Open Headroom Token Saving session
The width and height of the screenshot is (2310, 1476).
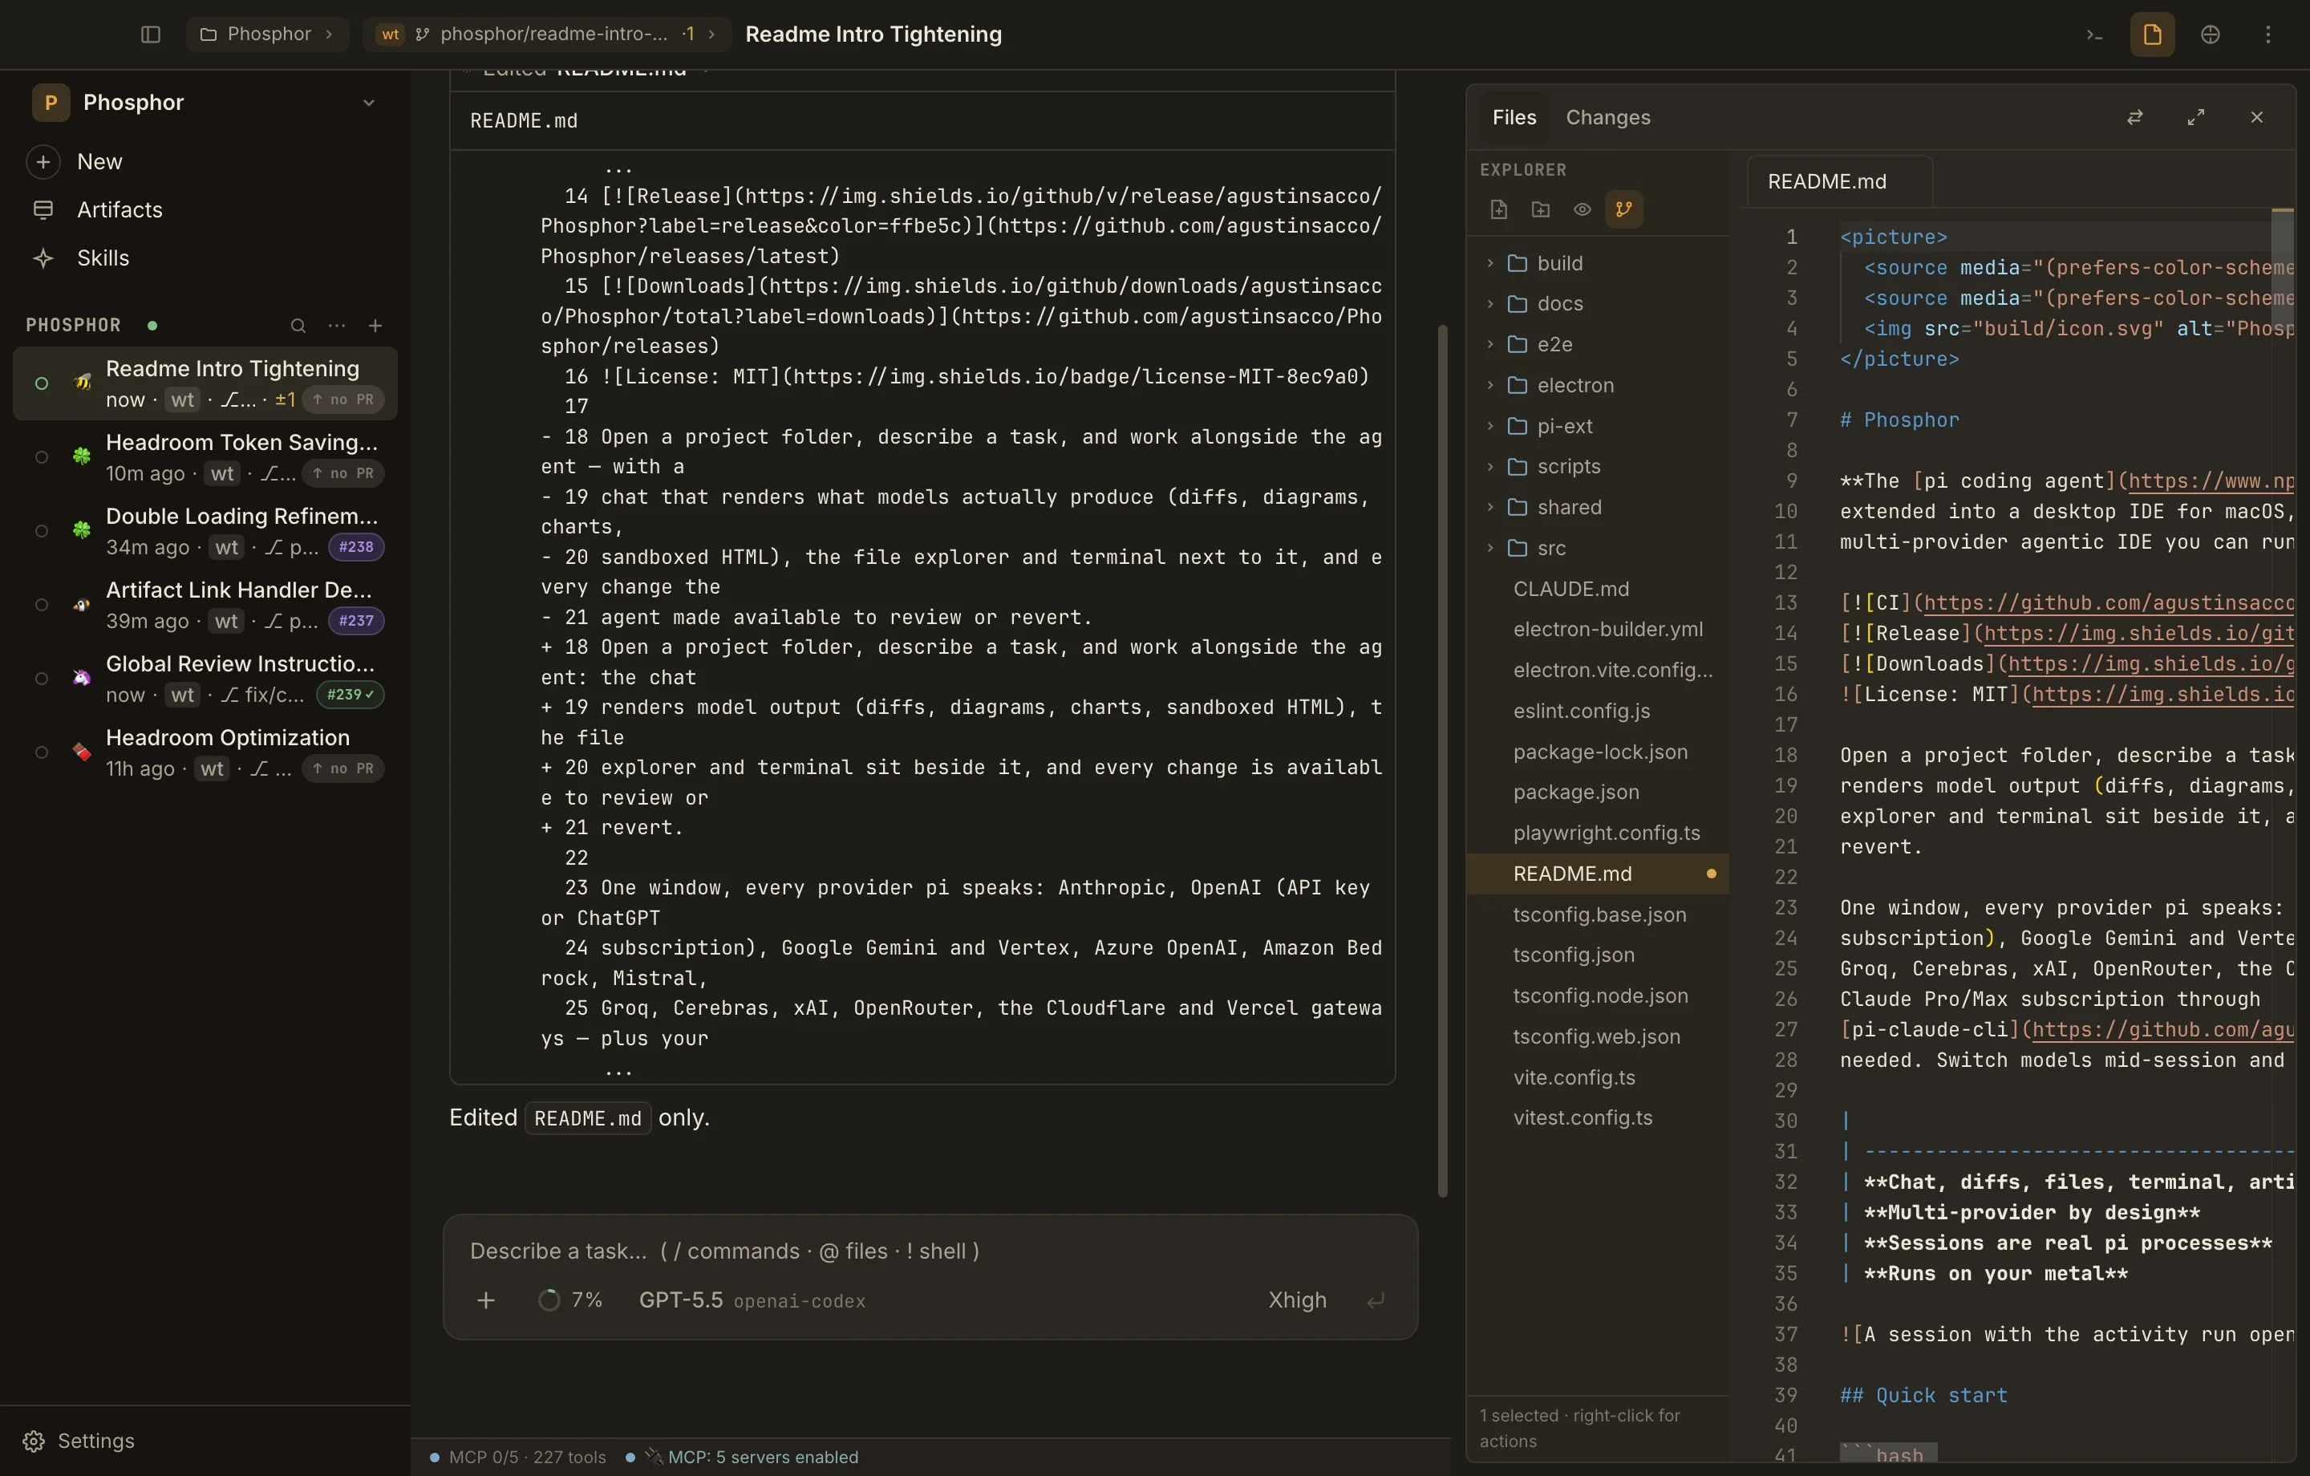(206, 456)
